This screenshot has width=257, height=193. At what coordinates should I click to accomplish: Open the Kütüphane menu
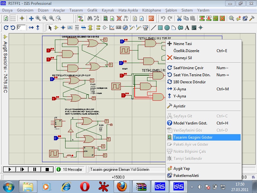click(x=151, y=10)
